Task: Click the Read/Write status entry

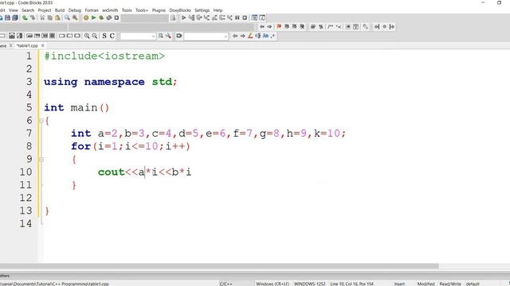Action: 450,284
